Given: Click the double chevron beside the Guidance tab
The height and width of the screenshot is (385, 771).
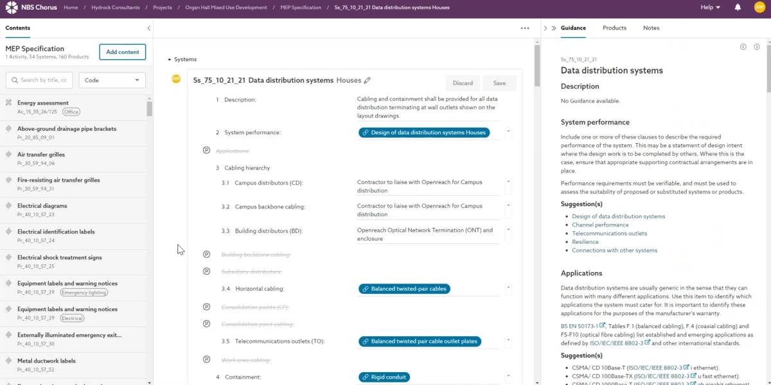Looking at the screenshot, I should pyautogui.click(x=554, y=28).
